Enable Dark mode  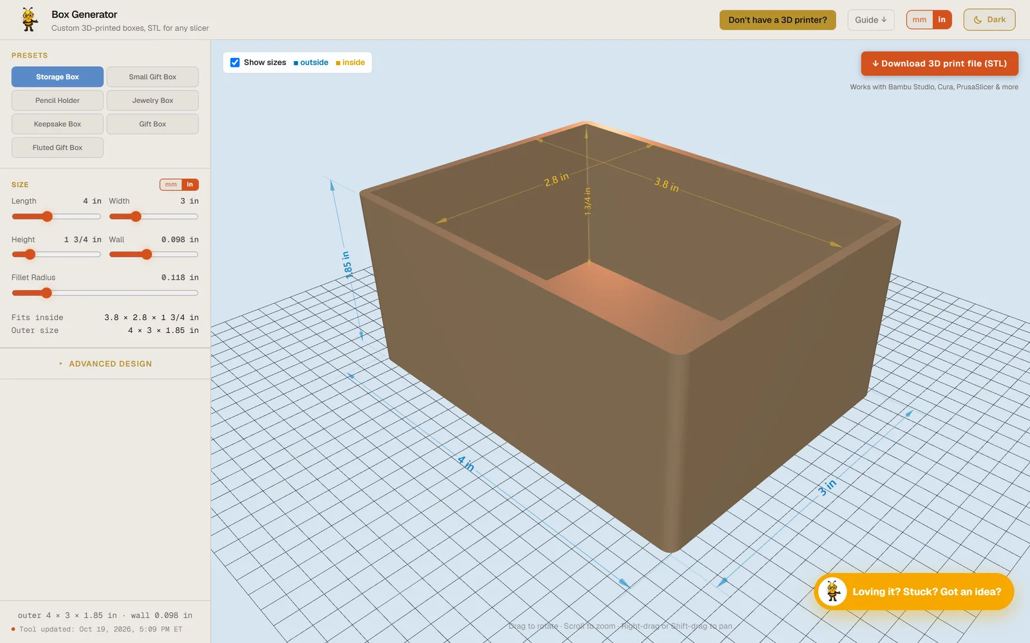[989, 20]
